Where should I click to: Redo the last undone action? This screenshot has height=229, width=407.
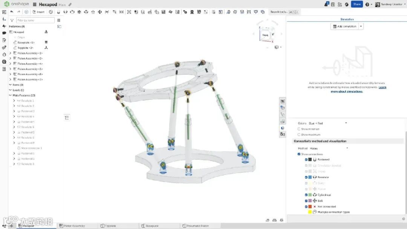19,12
